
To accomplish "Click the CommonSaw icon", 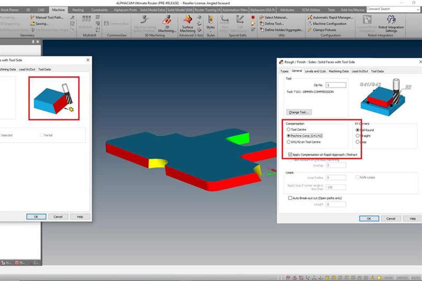I will 116,24.
